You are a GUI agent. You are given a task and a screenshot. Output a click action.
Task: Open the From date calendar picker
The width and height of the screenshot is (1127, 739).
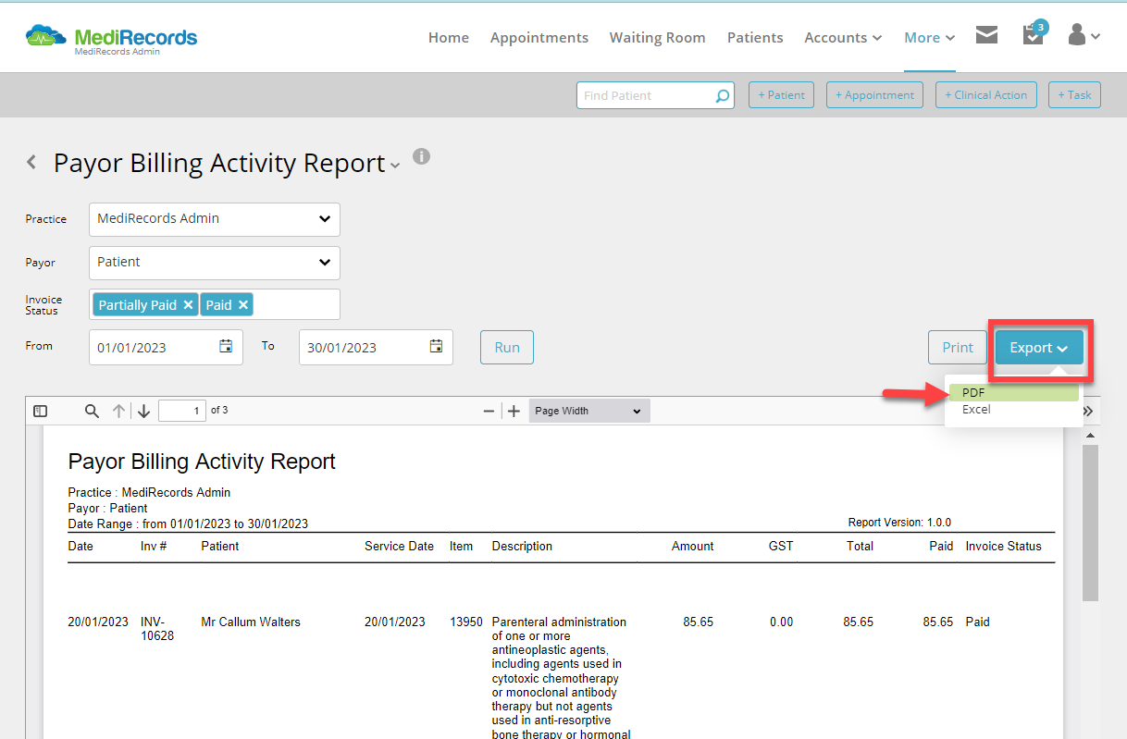[226, 347]
